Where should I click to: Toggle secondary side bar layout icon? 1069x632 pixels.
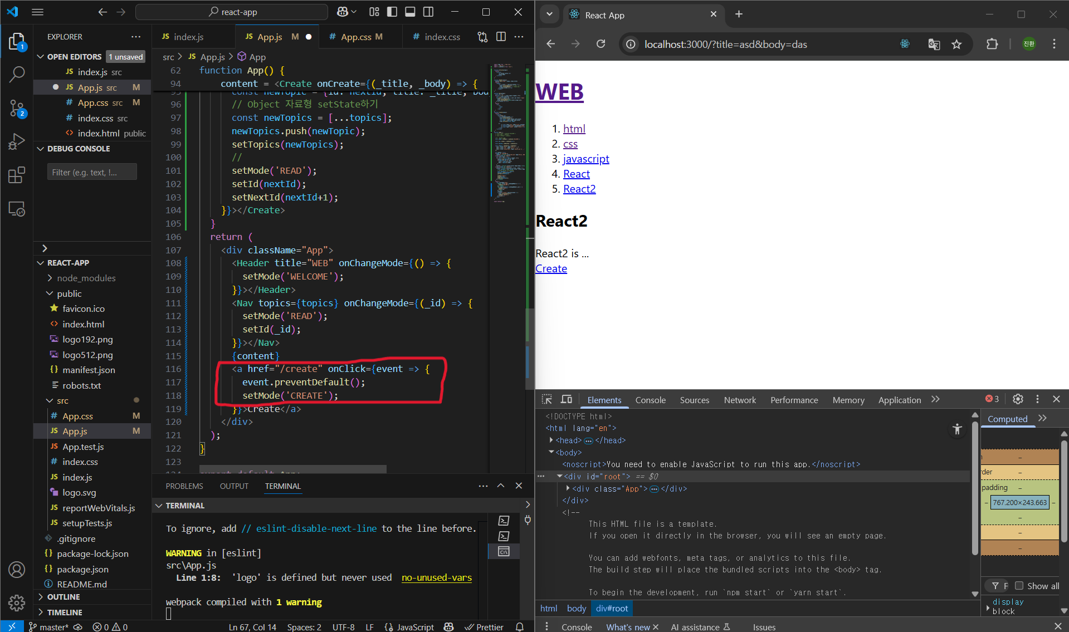coord(428,12)
